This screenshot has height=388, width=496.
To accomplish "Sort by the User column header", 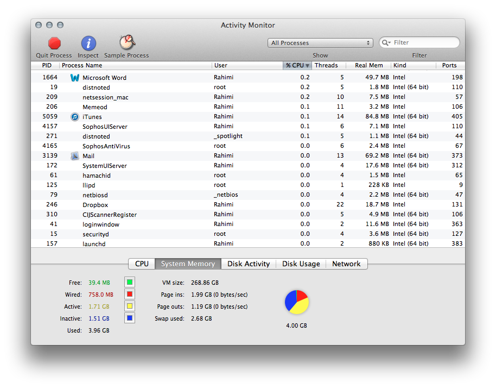I will [247, 65].
